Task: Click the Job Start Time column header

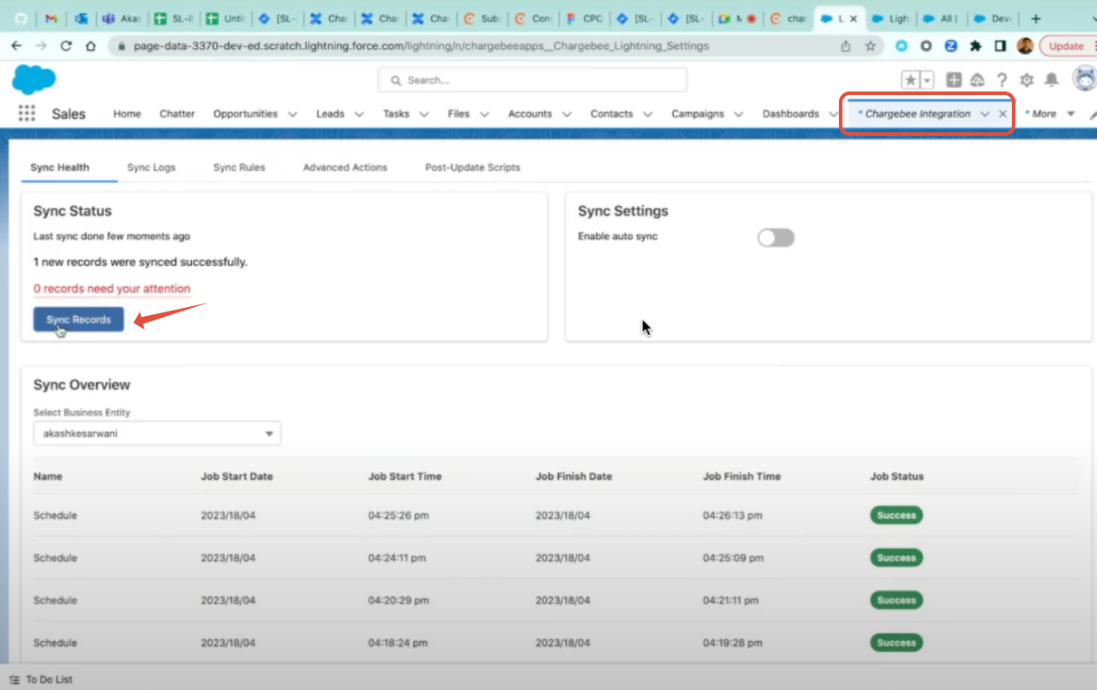Action: click(405, 476)
